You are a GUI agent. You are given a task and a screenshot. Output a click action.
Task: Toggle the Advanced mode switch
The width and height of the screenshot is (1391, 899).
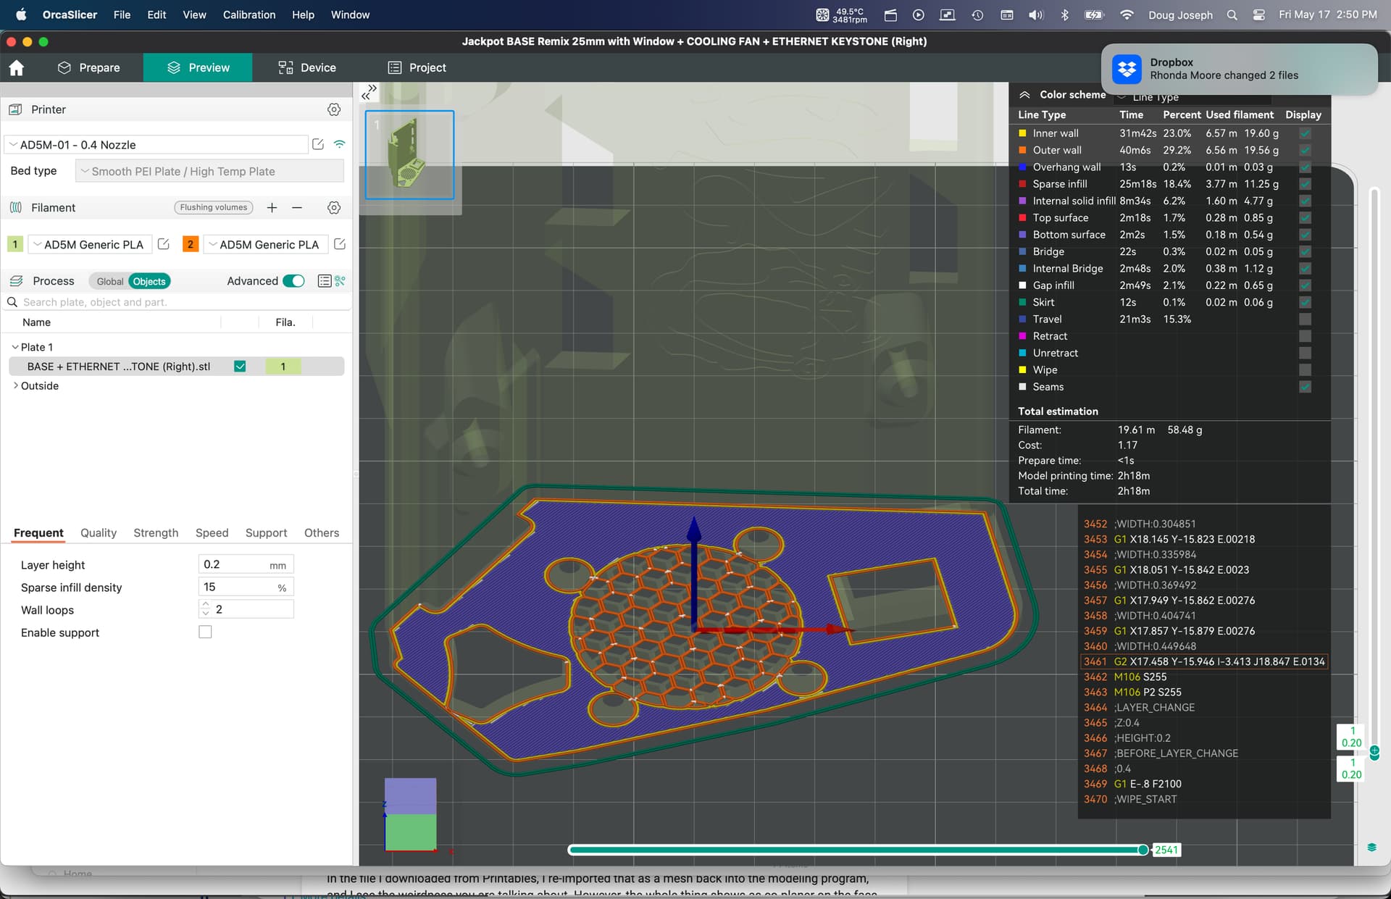point(293,281)
